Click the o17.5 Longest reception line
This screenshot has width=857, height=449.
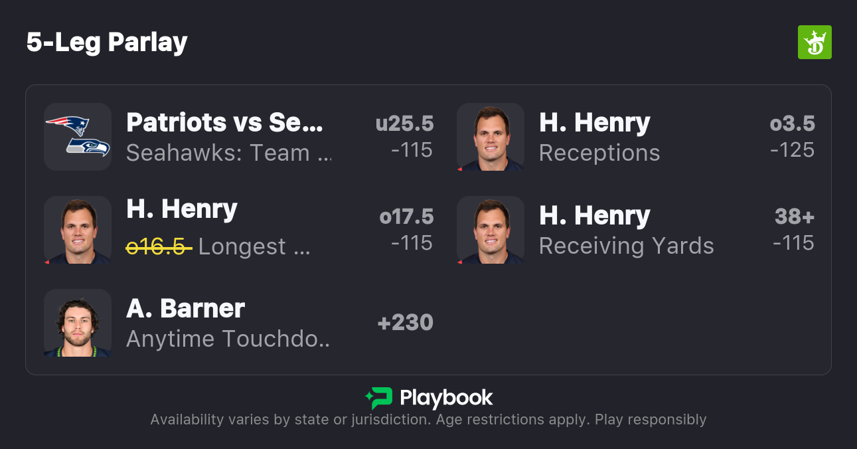coord(406,217)
